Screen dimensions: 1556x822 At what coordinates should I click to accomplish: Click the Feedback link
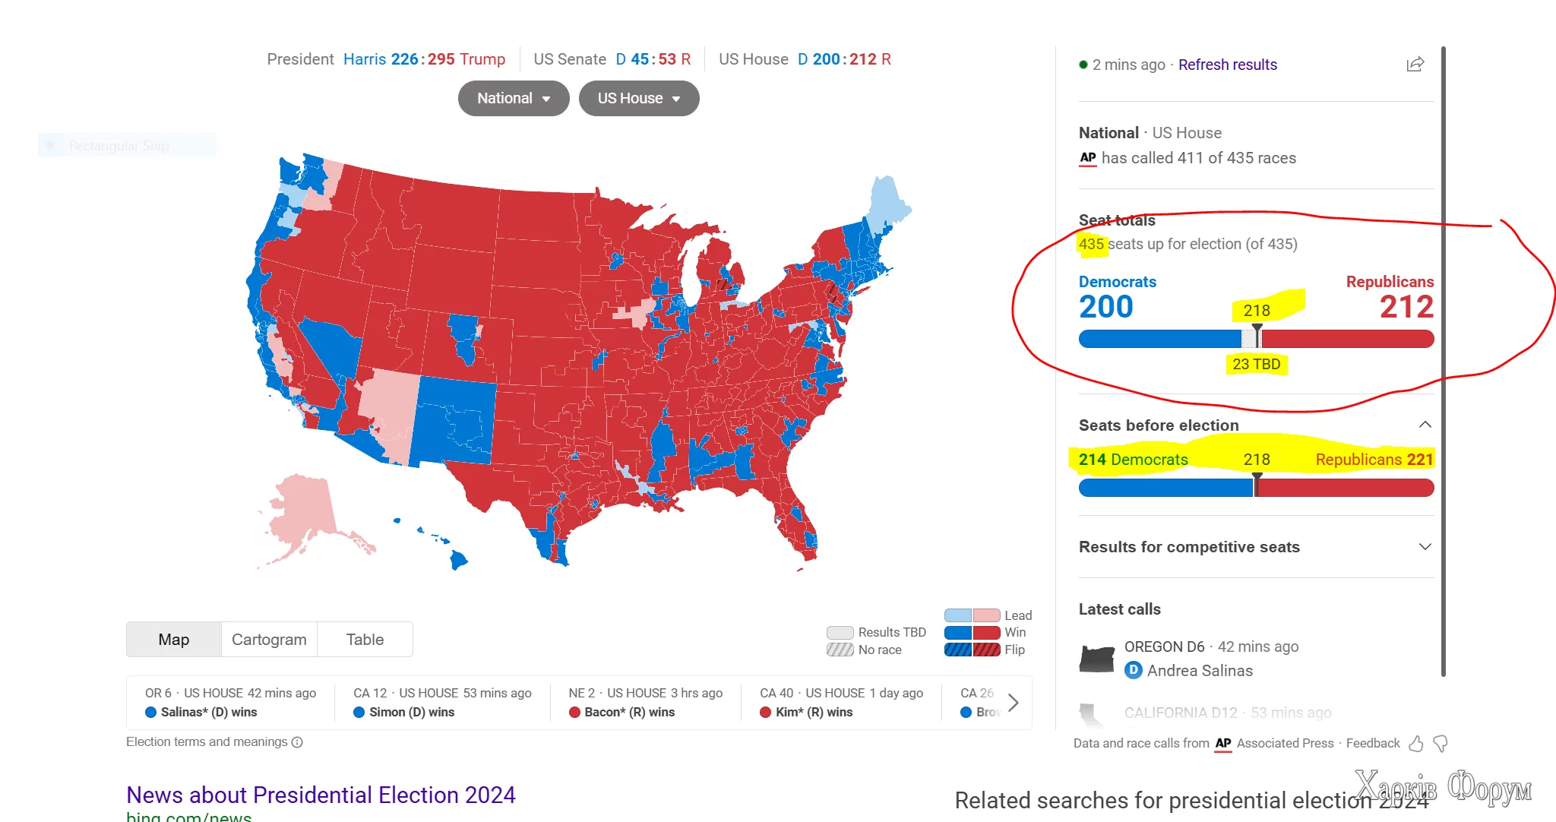tap(1372, 743)
